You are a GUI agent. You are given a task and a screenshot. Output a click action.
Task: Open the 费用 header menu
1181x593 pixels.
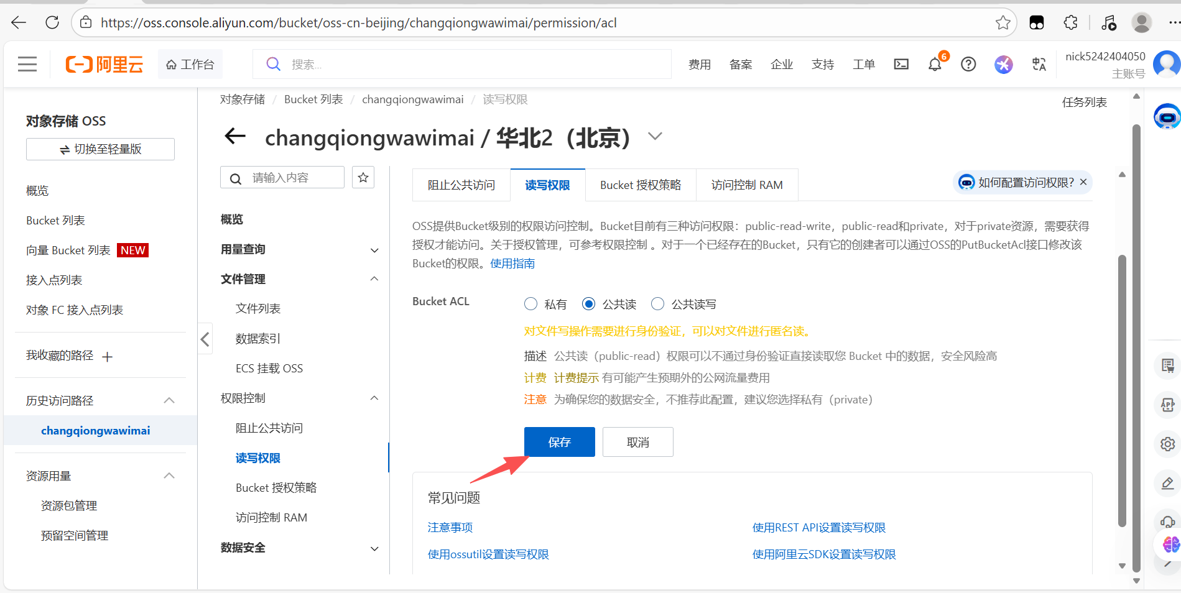[700, 64]
